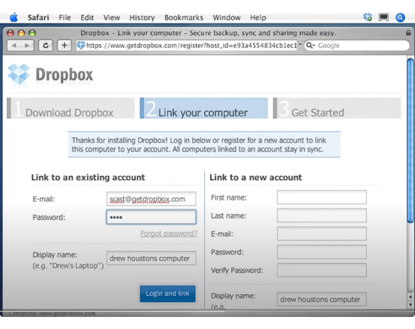Screen dimensions: 415x329
Task: Focus the First name input field
Action: pyautogui.click(x=322, y=197)
